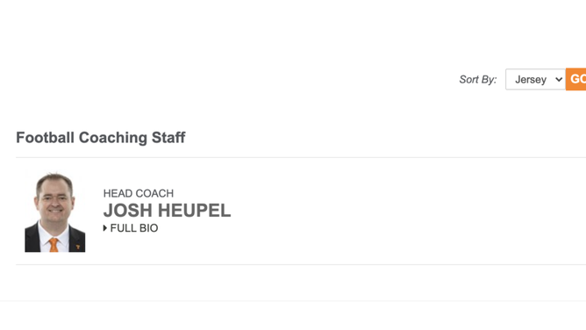Click the word HEUPEL in coach name
The height and width of the screenshot is (330, 586).
195,211
